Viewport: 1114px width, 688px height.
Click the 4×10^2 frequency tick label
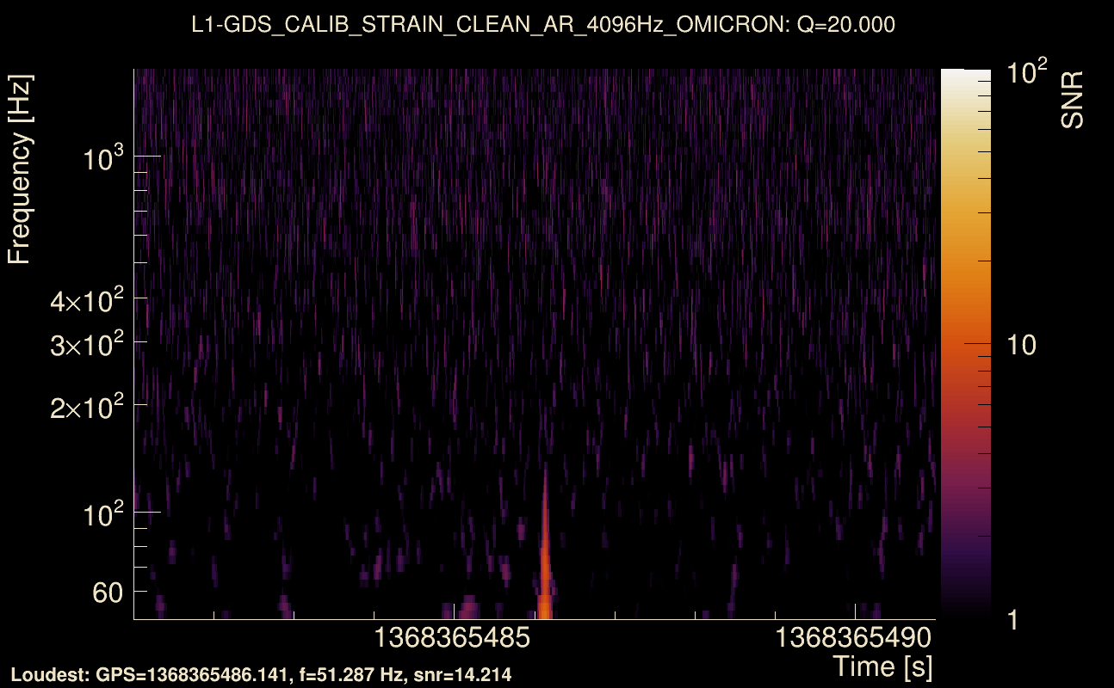(89, 301)
